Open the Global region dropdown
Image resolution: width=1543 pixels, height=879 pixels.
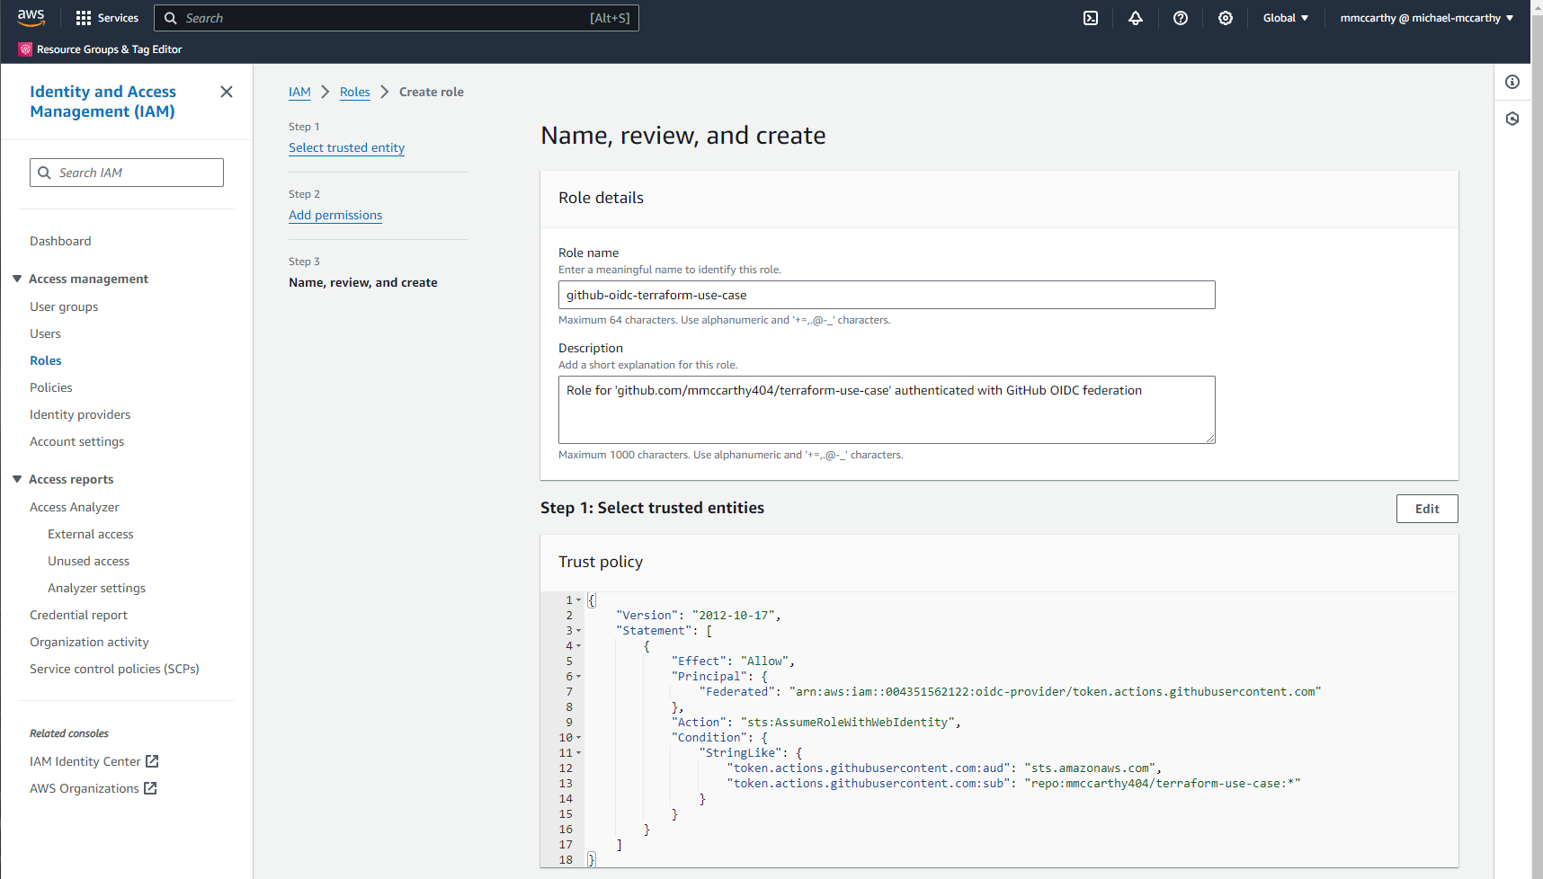pyautogui.click(x=1286, y=18)
